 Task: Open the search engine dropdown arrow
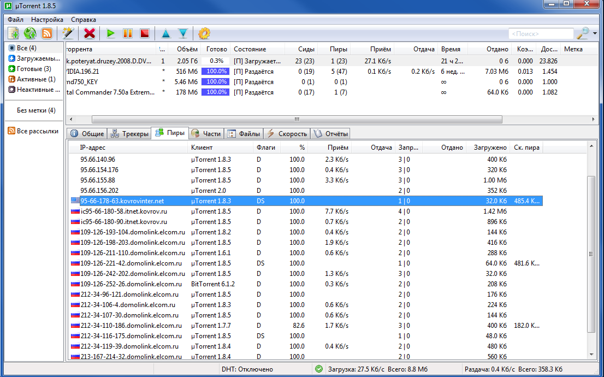(x=595, y=33)
